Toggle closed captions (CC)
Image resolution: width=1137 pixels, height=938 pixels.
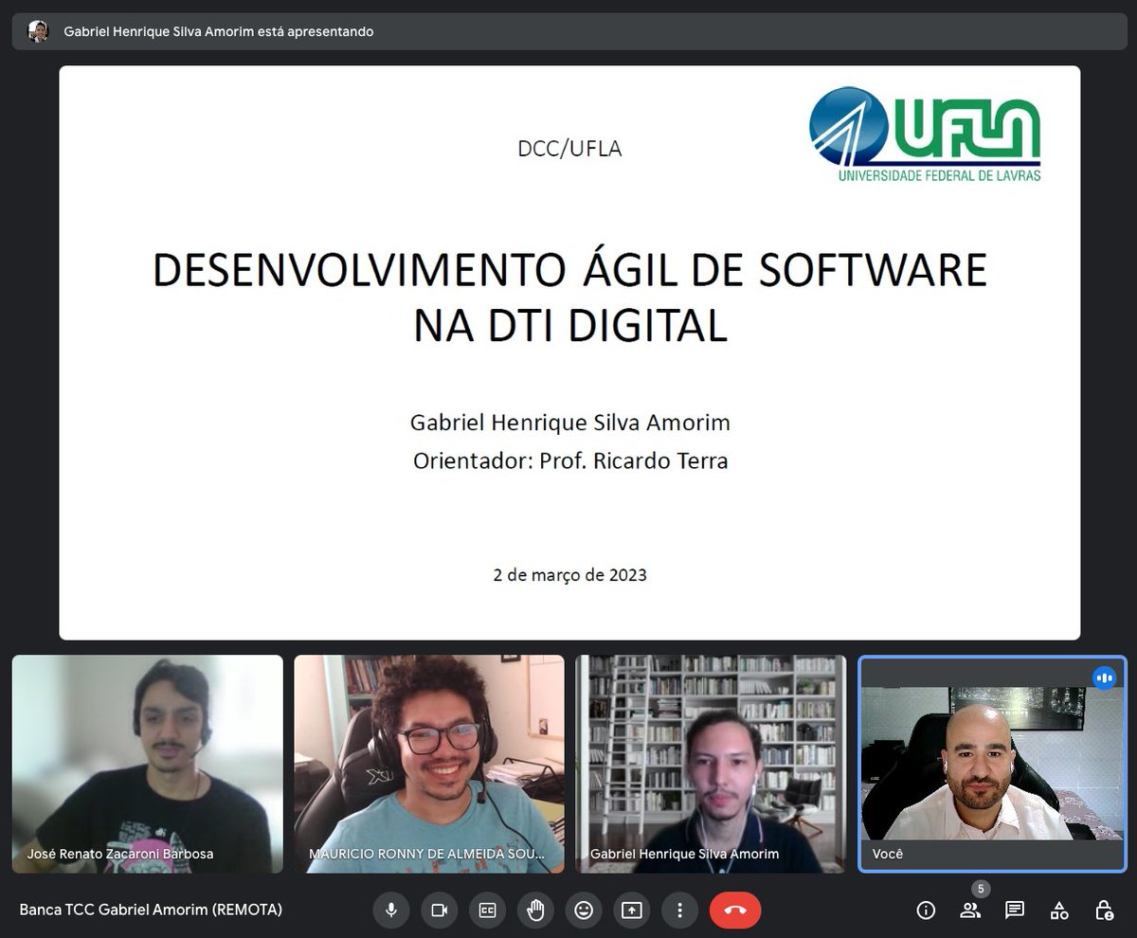(487, 911)
